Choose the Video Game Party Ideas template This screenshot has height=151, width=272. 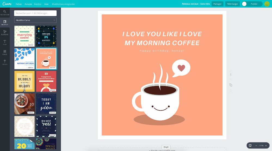coord(46,36)
